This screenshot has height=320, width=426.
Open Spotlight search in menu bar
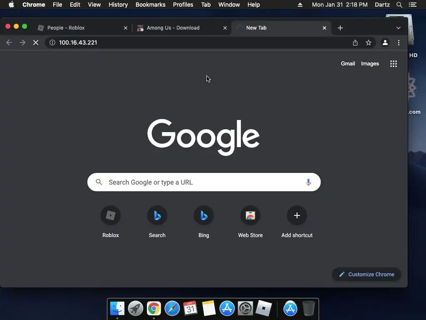click(399, 5)
